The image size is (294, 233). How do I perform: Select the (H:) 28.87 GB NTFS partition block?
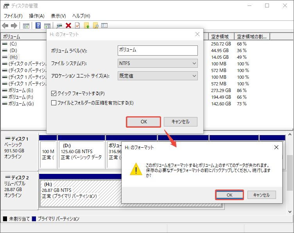click(81, 193)
